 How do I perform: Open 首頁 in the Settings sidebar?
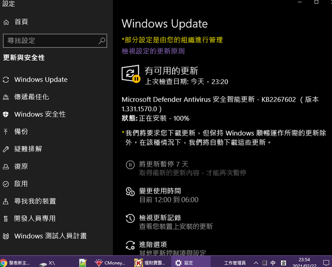[x=21, y=22]
